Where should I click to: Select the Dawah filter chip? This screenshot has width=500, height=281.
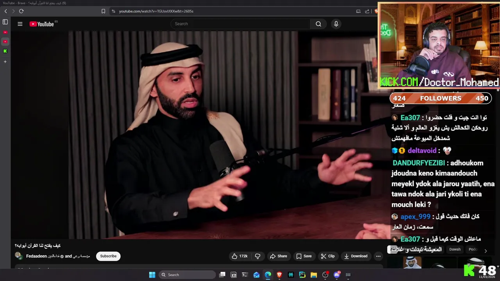pyautogui.click(x=455, y=249)
